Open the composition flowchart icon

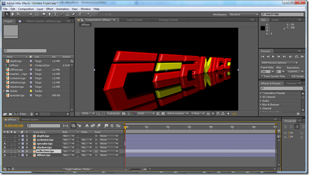(223, 113)
